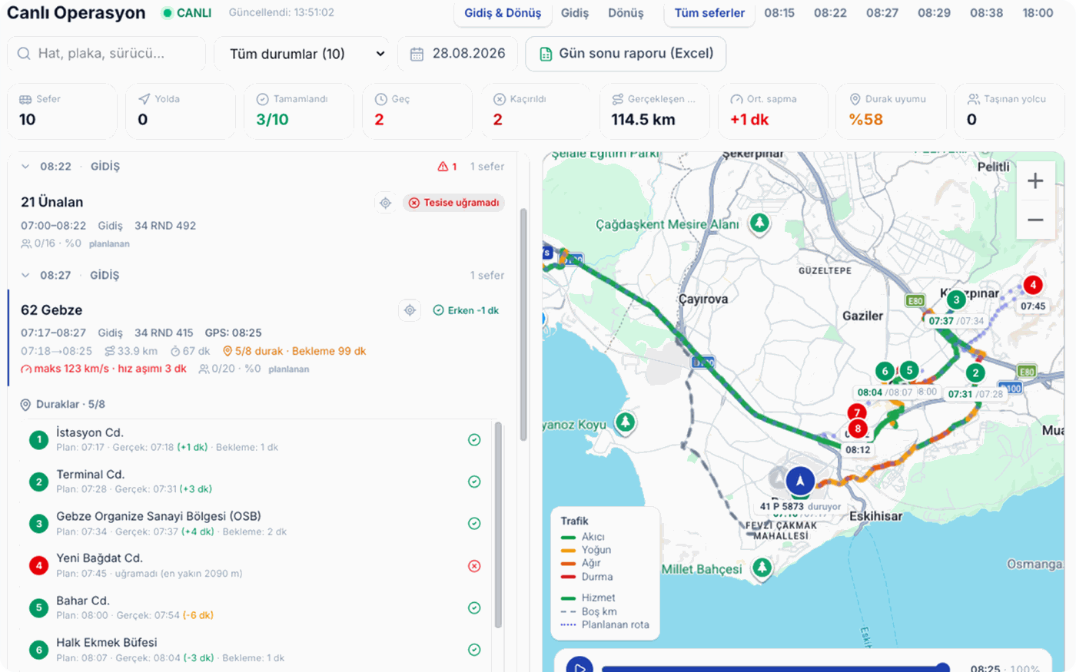Collapse the 08:27 GİDİŞ group

point(25,276)
